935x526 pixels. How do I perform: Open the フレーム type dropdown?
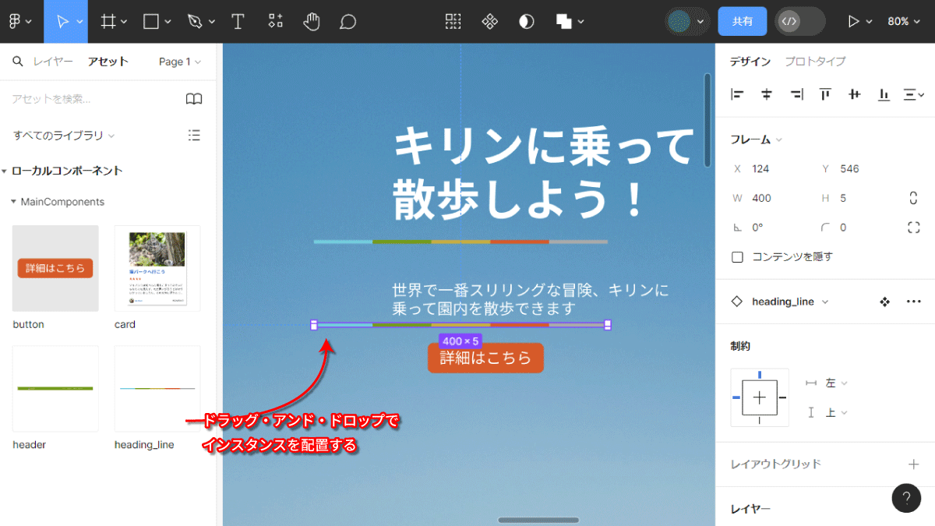click(x=757, y=139)
